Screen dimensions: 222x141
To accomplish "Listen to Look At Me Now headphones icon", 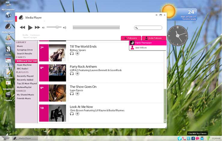I will tap(72, 114).
